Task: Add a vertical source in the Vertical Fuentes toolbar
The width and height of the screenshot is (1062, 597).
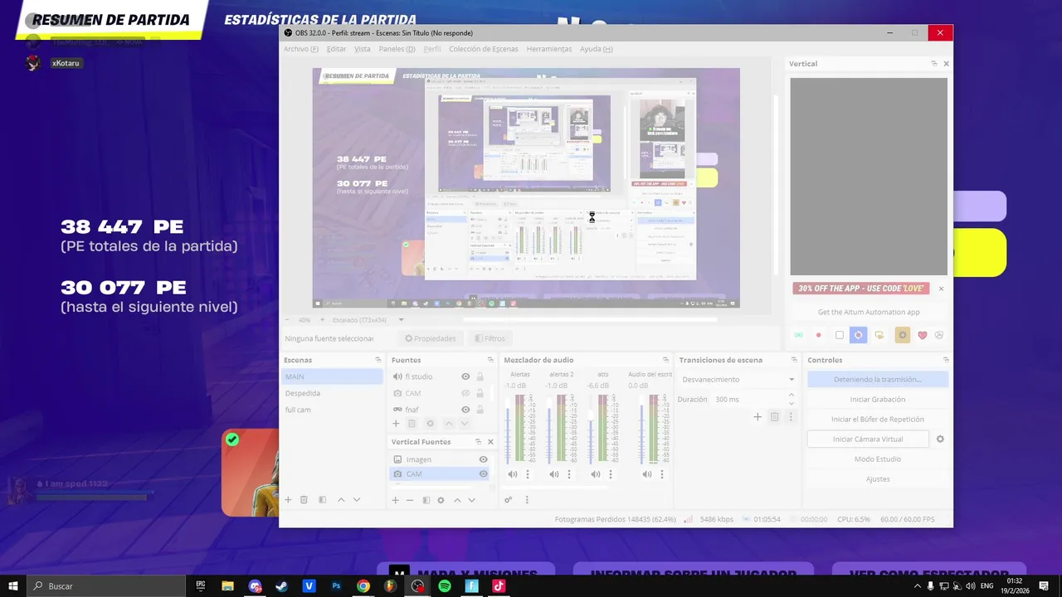Action: (396, 500)
